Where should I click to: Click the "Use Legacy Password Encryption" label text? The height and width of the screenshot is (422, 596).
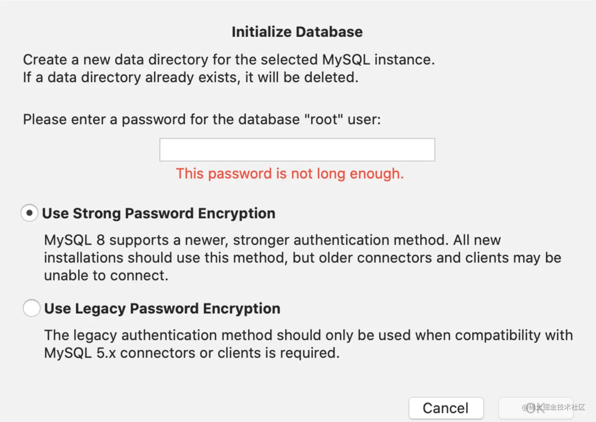click(x=162, y=309)
